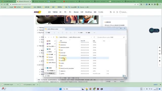
Task: Open the Blender menu on BOBO site
Action: pyautogui.click(x=76, y=12)
